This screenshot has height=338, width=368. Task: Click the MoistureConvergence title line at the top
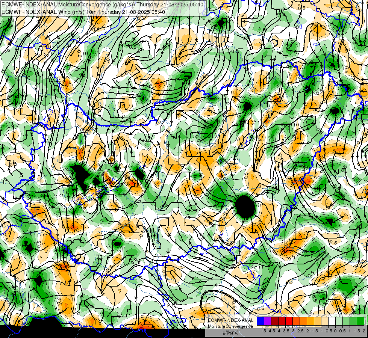click(x=102, y=5)
